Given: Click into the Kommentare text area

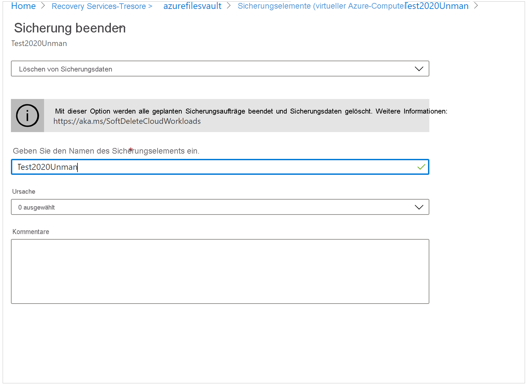Looking at the screenshot, I should coord(220,271).
